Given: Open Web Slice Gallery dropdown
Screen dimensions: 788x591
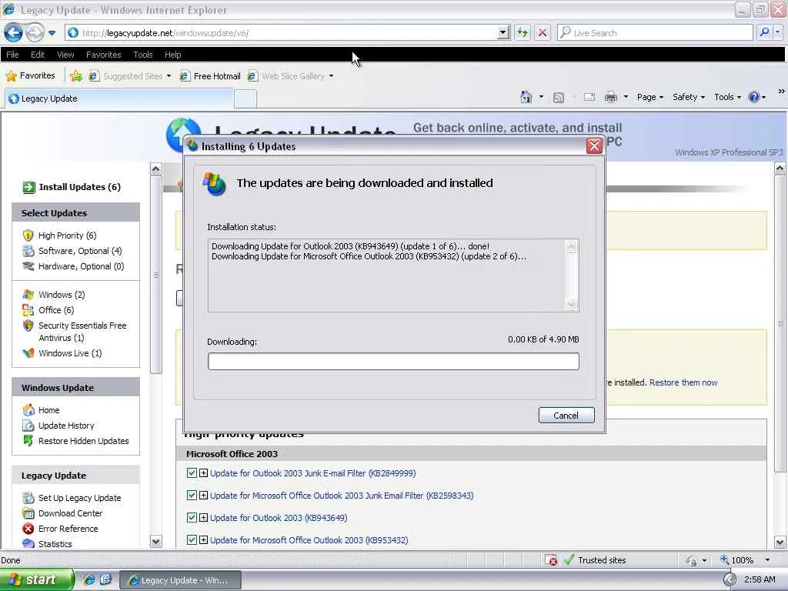Looking at the screenshot, I should click(x=290, y=76).
